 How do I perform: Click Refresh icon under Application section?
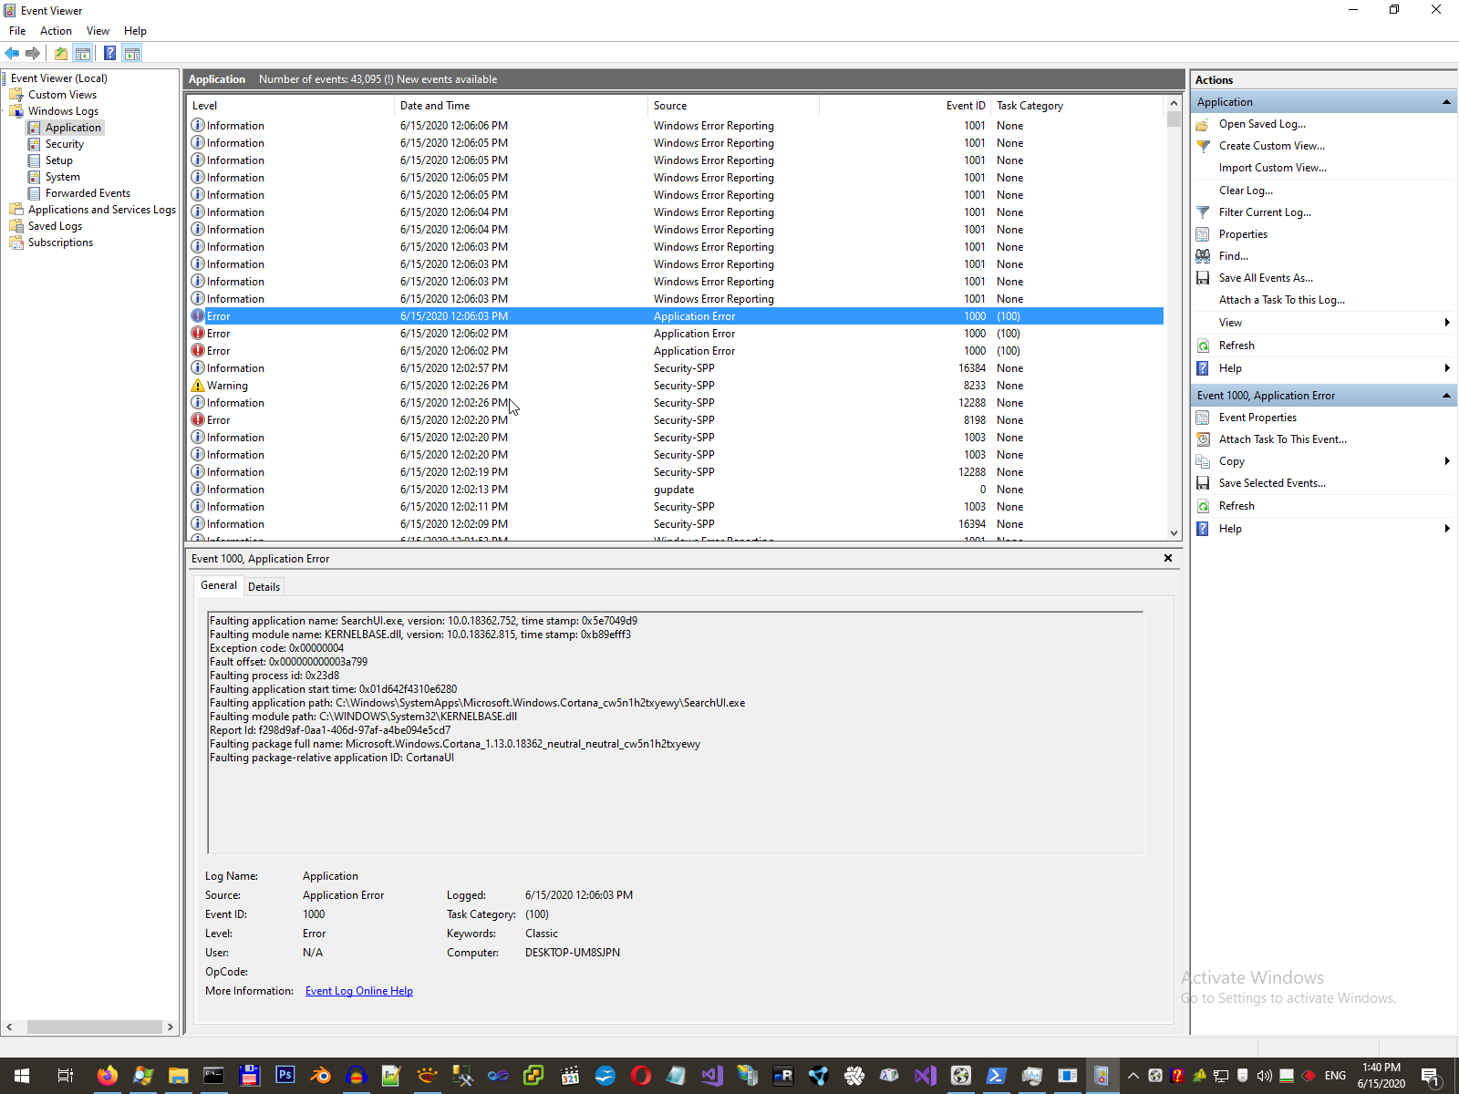(1203, 346)
